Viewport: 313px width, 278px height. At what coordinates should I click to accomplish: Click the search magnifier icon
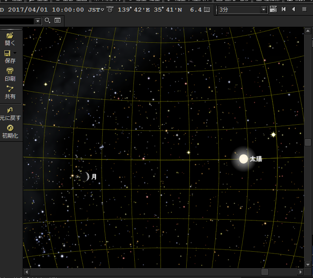48,20
